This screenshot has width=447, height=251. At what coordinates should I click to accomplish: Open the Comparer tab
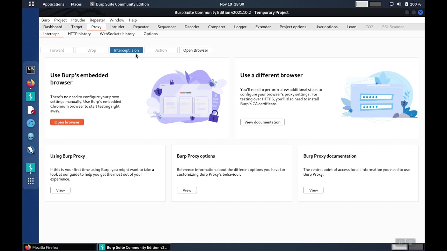(x=217, y=27)
